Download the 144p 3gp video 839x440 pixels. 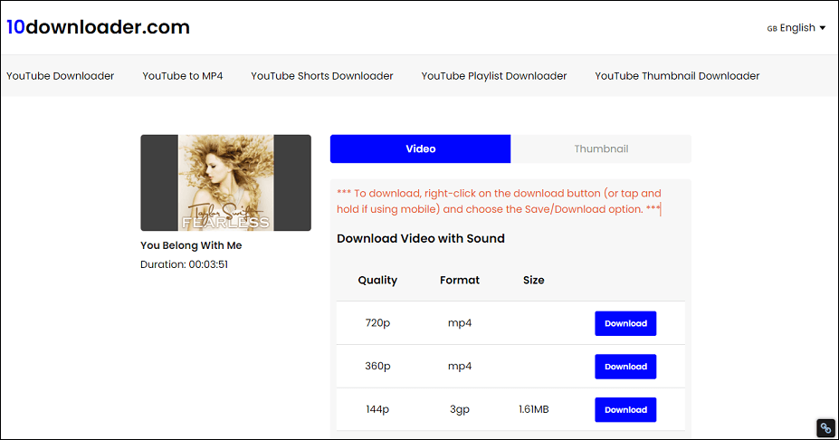625,409
